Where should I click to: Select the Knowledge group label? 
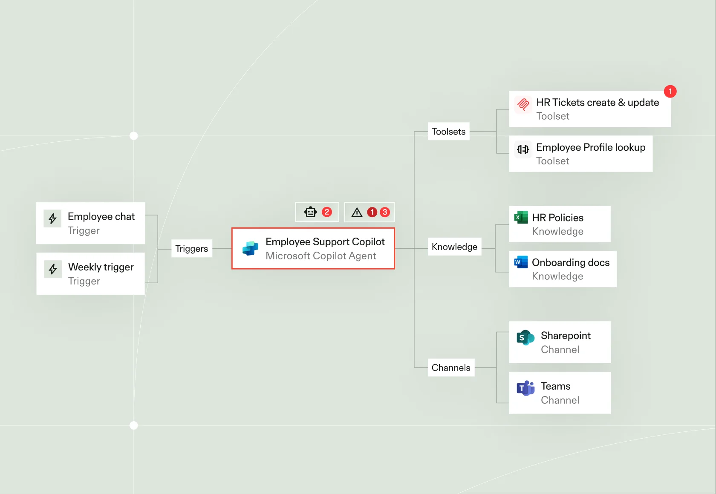click(454, 247)
